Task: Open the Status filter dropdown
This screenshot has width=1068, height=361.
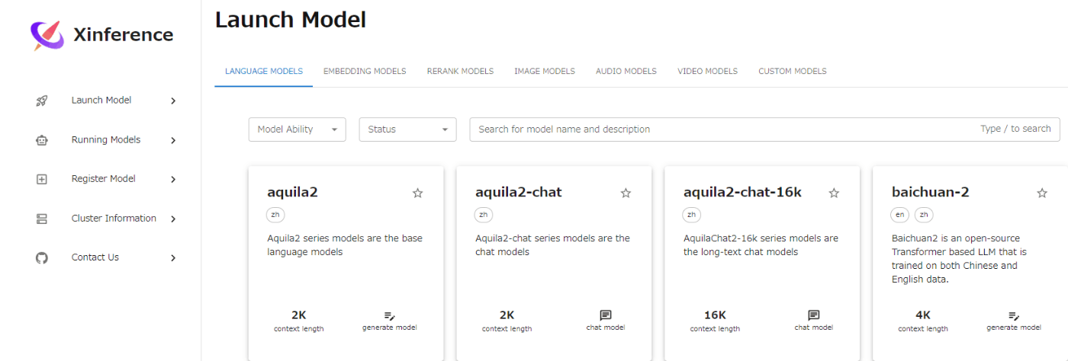Action: (x=408, y=129)
